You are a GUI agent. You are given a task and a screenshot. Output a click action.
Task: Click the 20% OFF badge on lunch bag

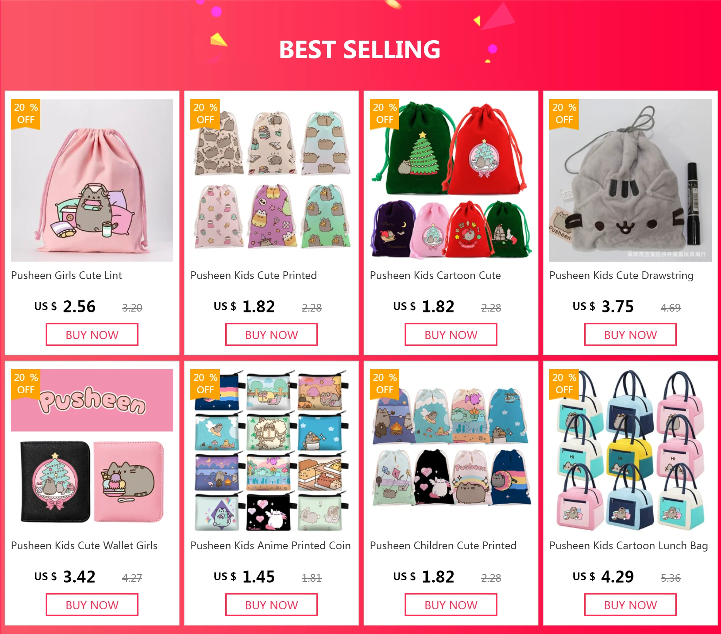tap(564, 384)
